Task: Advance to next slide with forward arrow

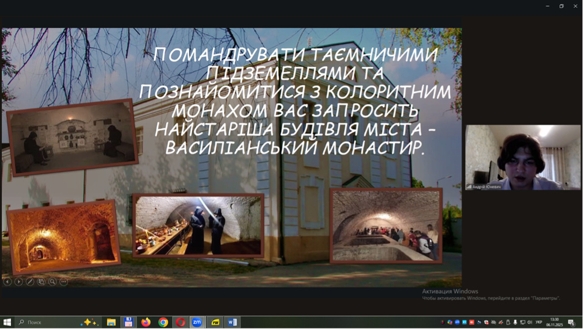Action: pos(18,282)
